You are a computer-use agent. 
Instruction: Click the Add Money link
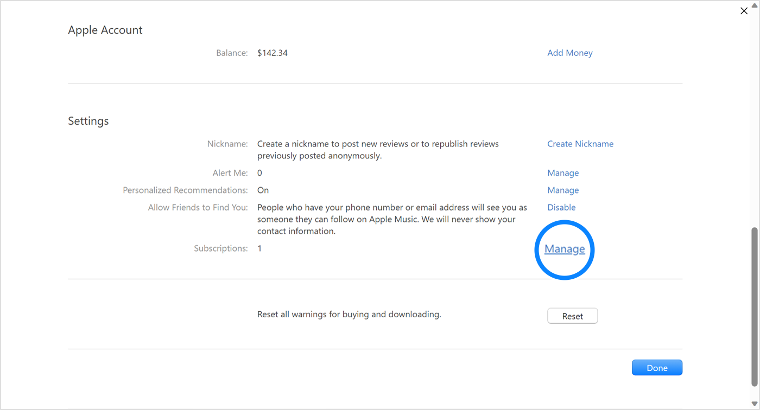[569, 53]
